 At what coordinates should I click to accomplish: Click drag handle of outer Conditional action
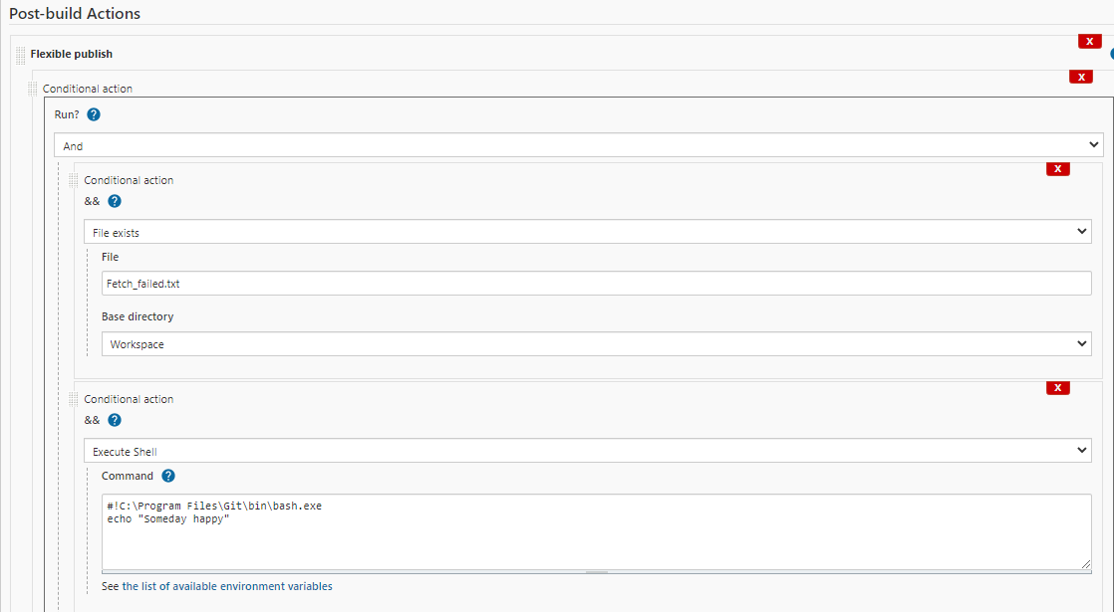(x=33, y=89)
